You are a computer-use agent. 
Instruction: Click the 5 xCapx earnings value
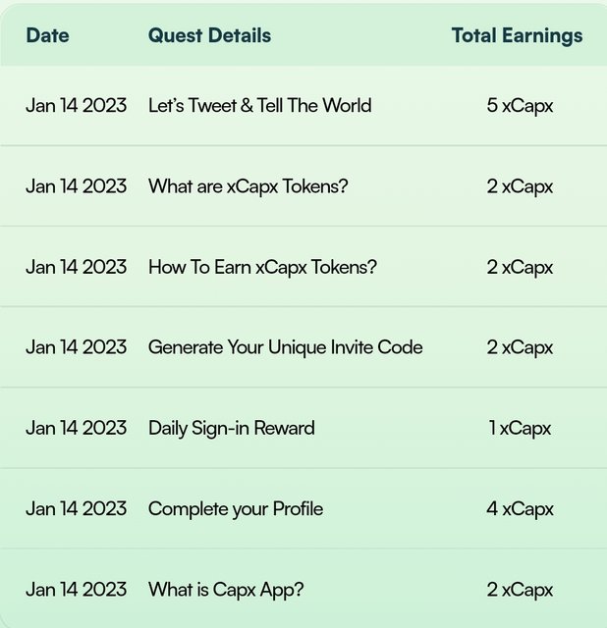520,106
